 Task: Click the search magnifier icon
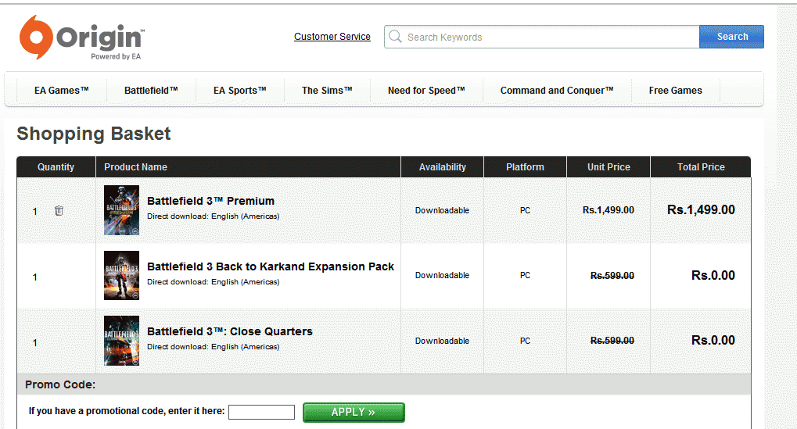click(395, 37)
